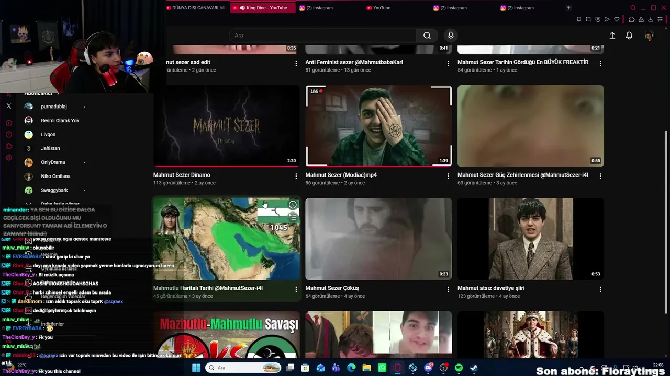Add Mahmutlu Haritalı Tarihi to Watch Later
The image size is (670, 376).
pos(293,205)
